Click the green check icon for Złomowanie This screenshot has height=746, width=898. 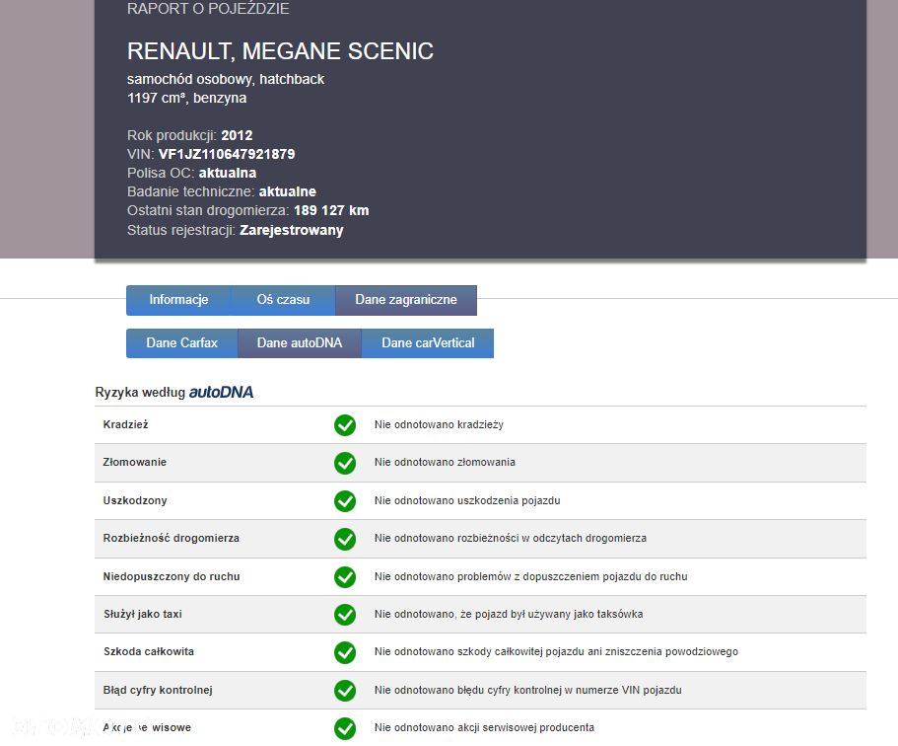[345, 463]
